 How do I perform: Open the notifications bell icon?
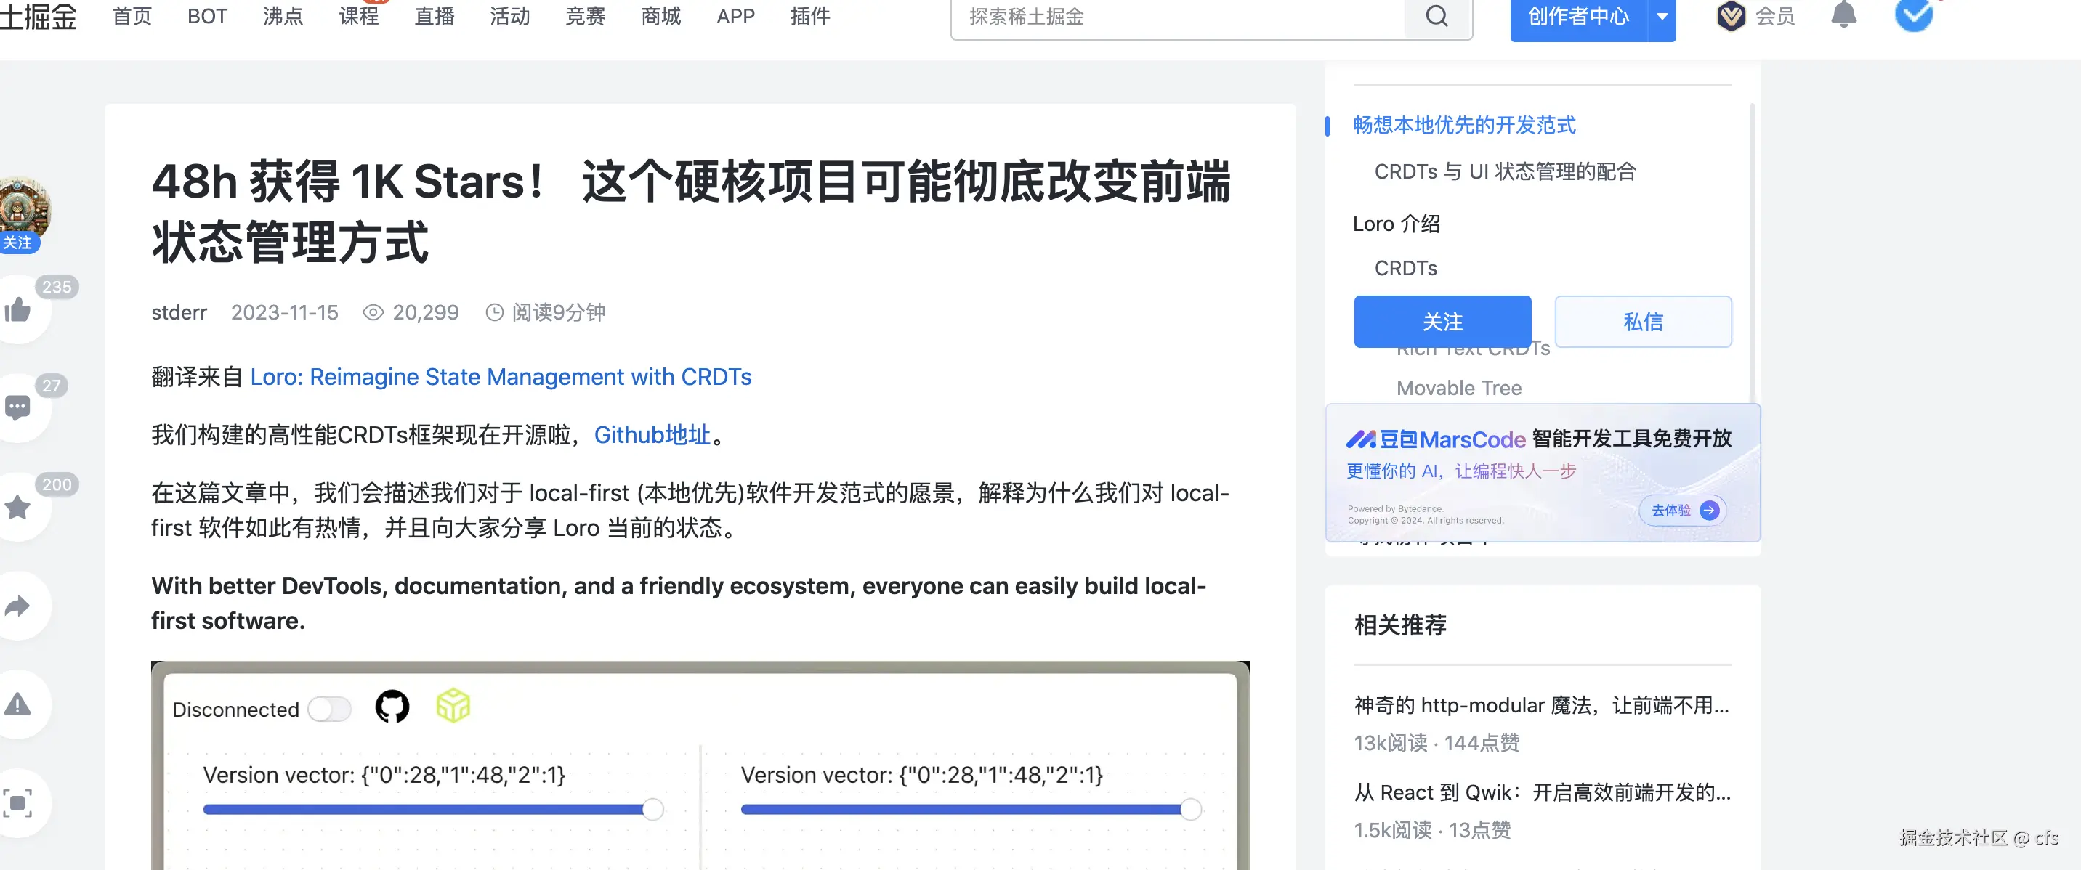[x=1843, y=16]
